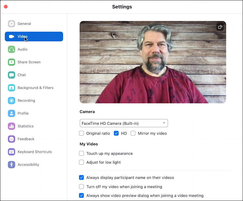
Task: Select the Audio headphones icon
Action: [12, 49]
